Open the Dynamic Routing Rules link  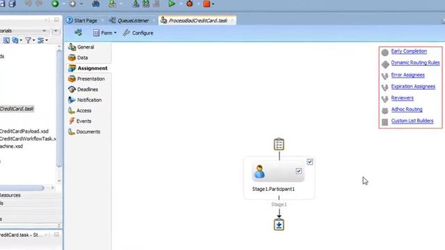[x=416, y=62]
